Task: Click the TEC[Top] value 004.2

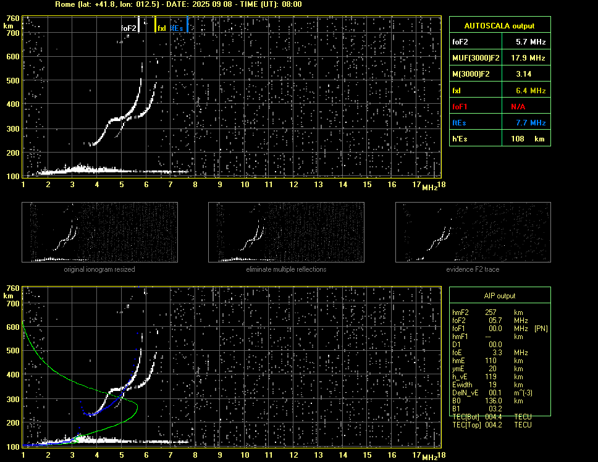Action: 494,425
